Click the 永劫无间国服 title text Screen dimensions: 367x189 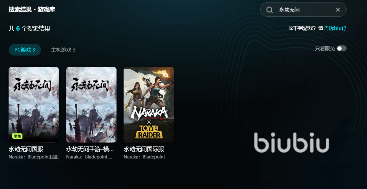tap(26, 149)
